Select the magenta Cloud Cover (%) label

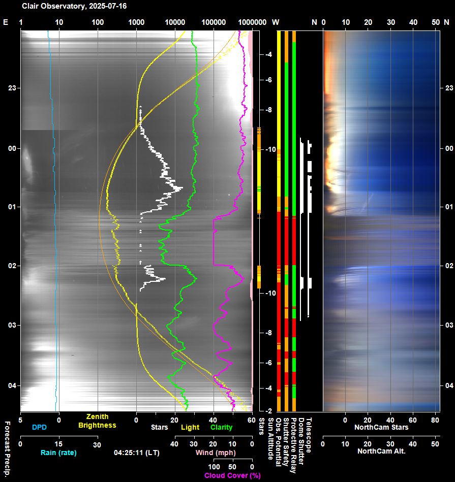click(232, 475)
